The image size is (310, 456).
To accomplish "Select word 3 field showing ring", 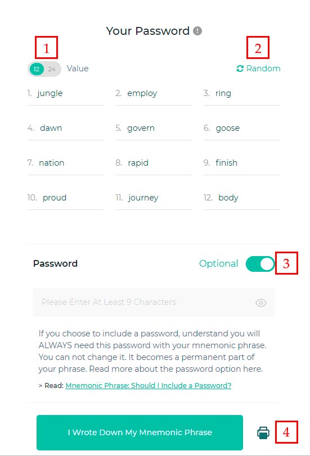I will coord(242,94).
